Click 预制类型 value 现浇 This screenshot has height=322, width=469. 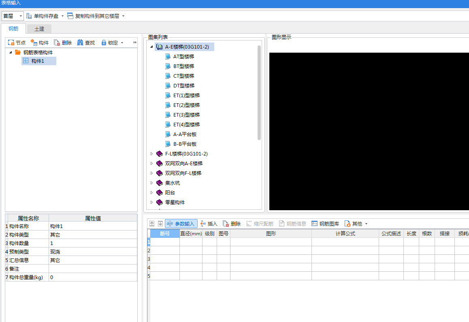pos(93,252)
